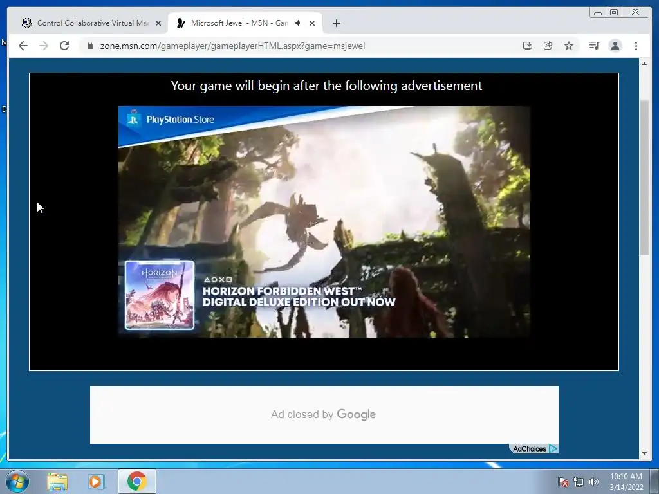Open a new tab with the plus button
The width and height of the screenshot is (659, 494).
[x=336, y=23]
